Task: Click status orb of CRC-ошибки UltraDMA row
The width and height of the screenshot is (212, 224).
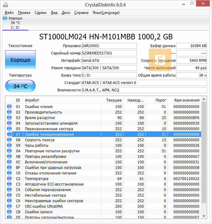Action: pyautogui.click(x=9, y=206)
